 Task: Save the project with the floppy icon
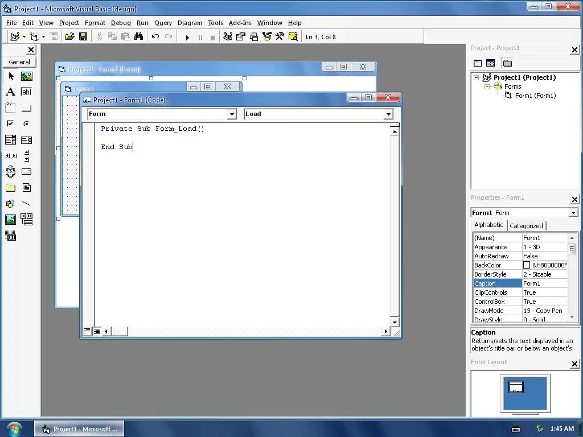point(83,36)
